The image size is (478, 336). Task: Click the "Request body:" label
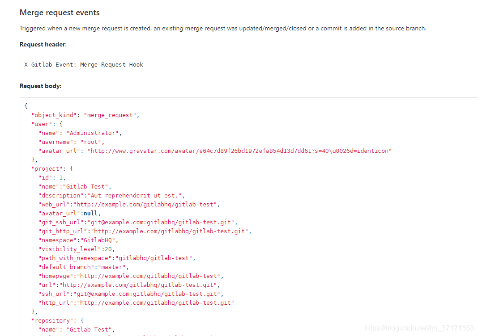click(x=40, y=85)
